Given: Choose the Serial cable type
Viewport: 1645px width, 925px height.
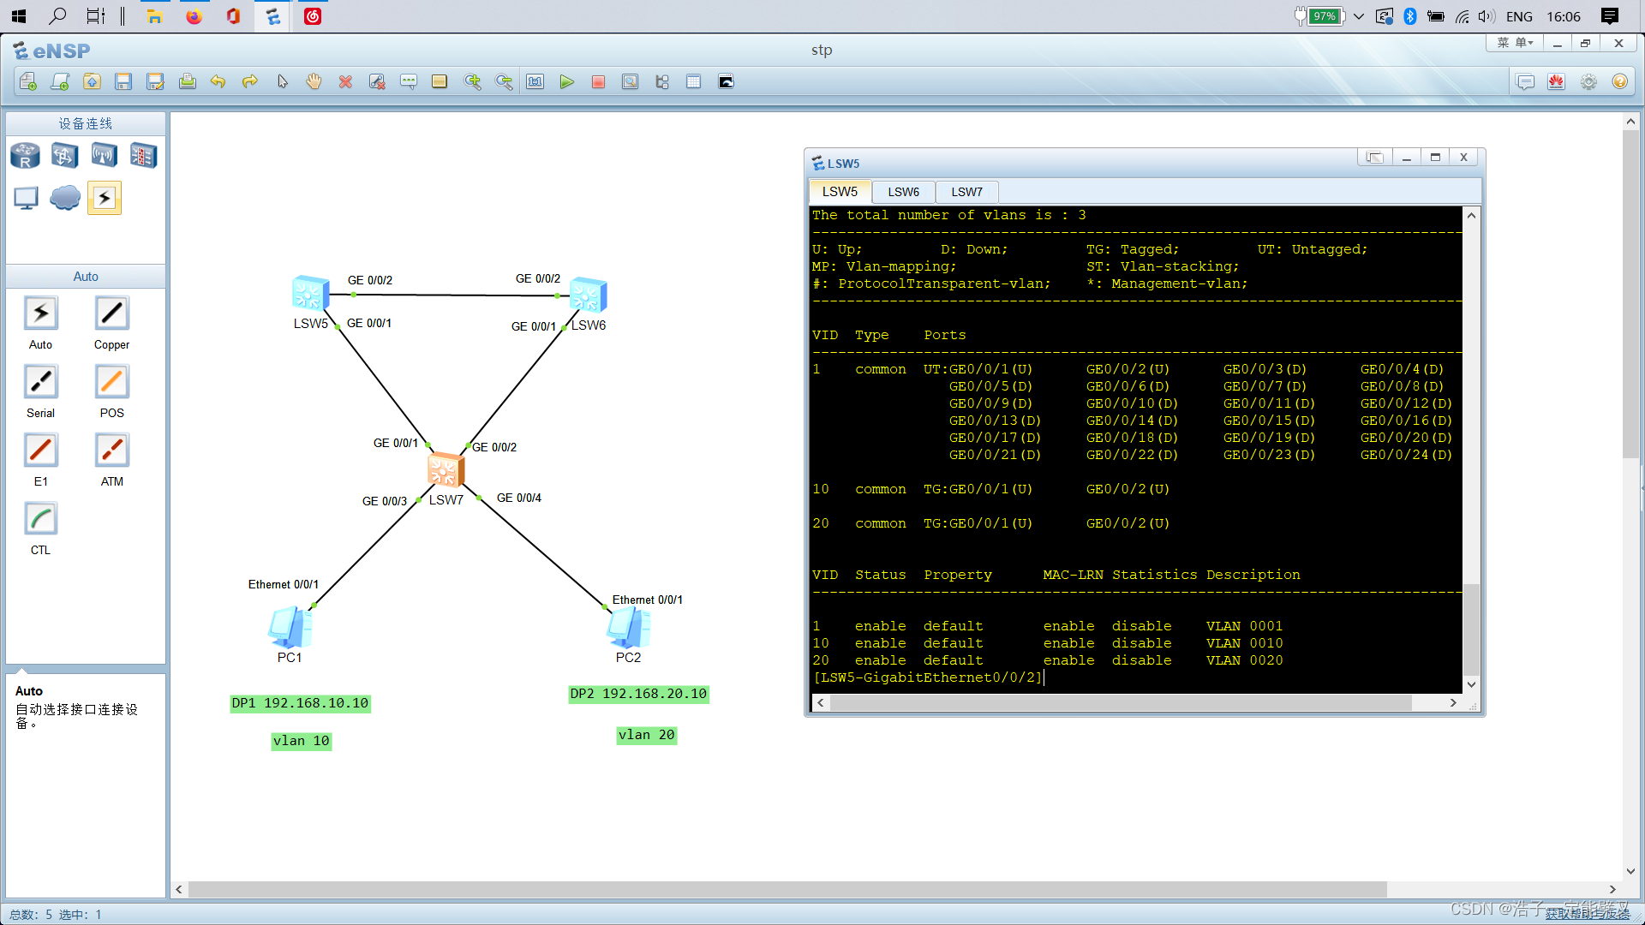Looking at the screenshot, I should click(x=40, y=383).
